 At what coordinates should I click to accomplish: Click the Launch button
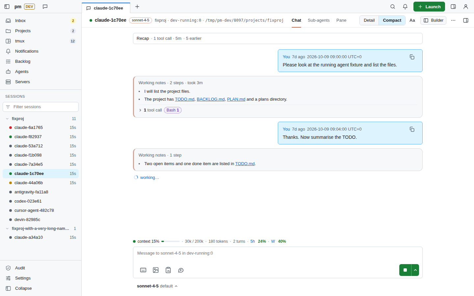click(429, 7)
